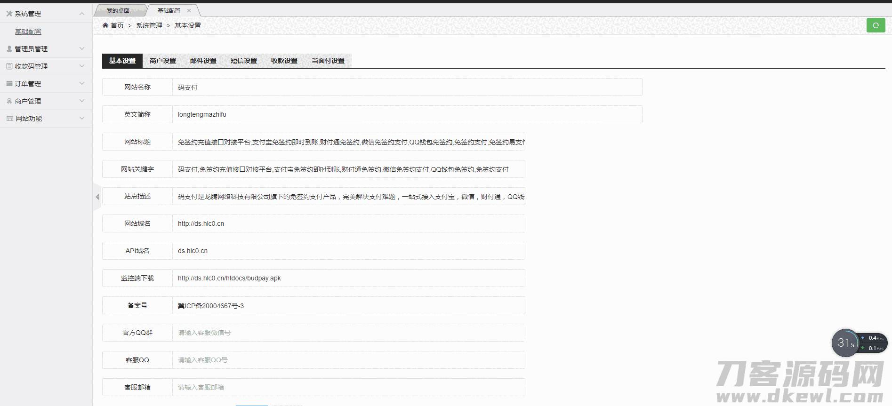
Task: Collapse the 系统管理 menu chevron
Action: pyautogui.click(x=82, y=14)
